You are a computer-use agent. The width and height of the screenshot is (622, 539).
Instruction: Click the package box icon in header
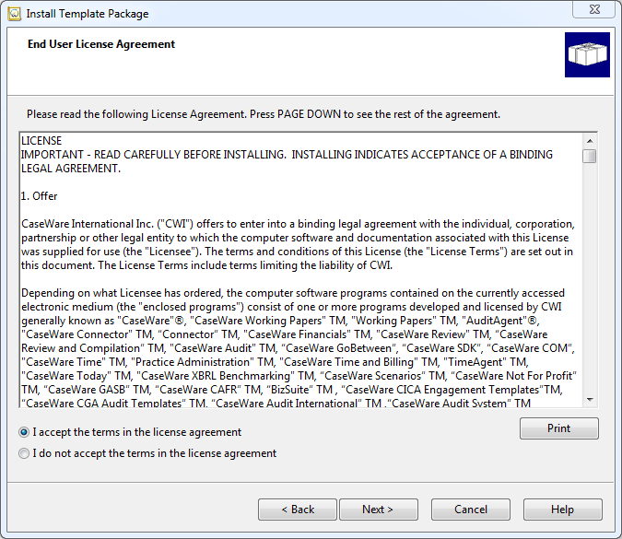[x=586, y=55]
